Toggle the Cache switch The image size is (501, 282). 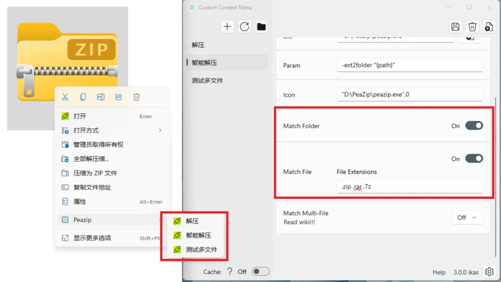coord(261,271)
